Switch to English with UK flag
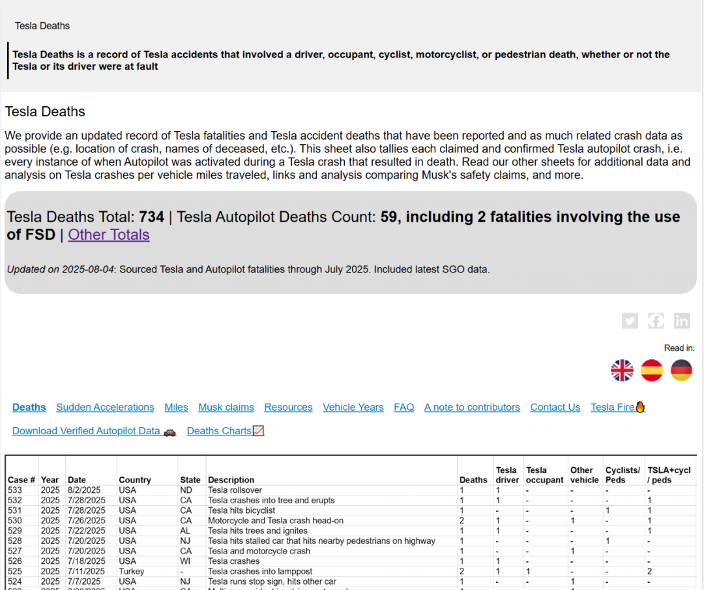 (623, 370)
